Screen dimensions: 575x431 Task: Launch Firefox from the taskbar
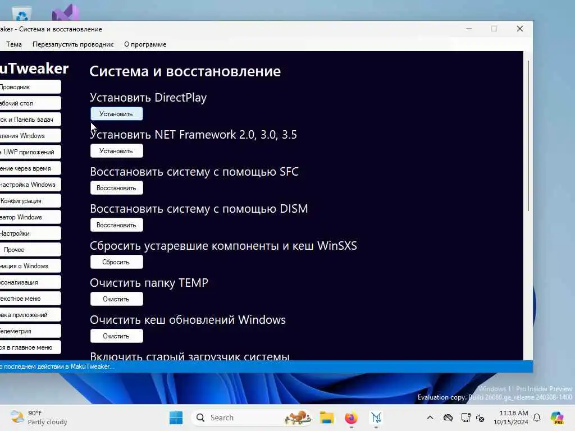point(351,418)
